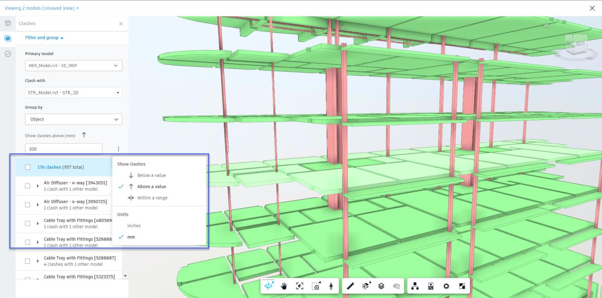
Task: Click the Home view icon above view cube
Action: [x=546, y=25]
